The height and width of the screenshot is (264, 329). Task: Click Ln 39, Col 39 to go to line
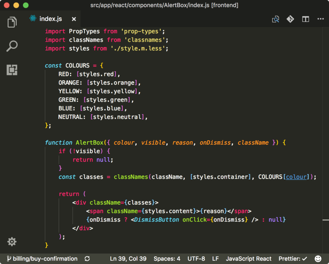128,259
